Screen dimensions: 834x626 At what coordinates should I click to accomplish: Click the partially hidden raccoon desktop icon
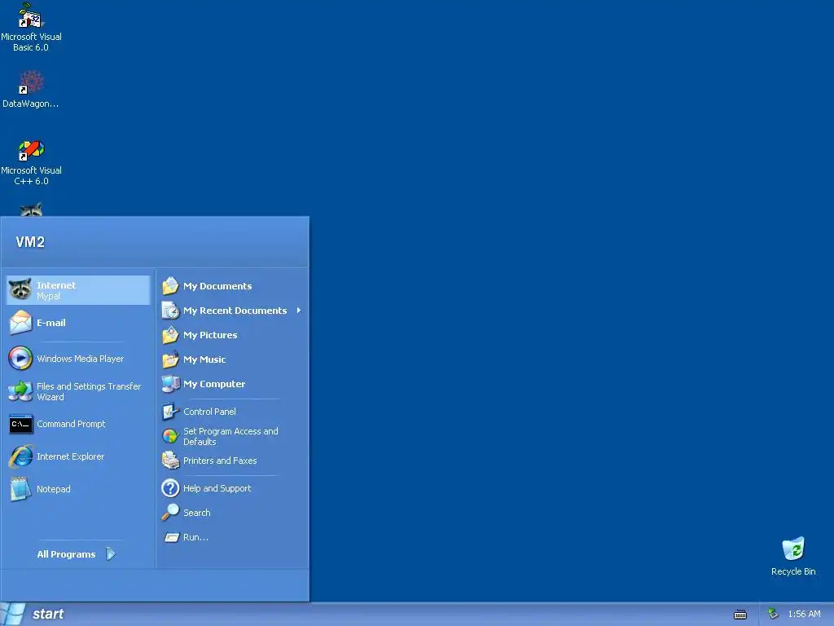coord(32,209)
